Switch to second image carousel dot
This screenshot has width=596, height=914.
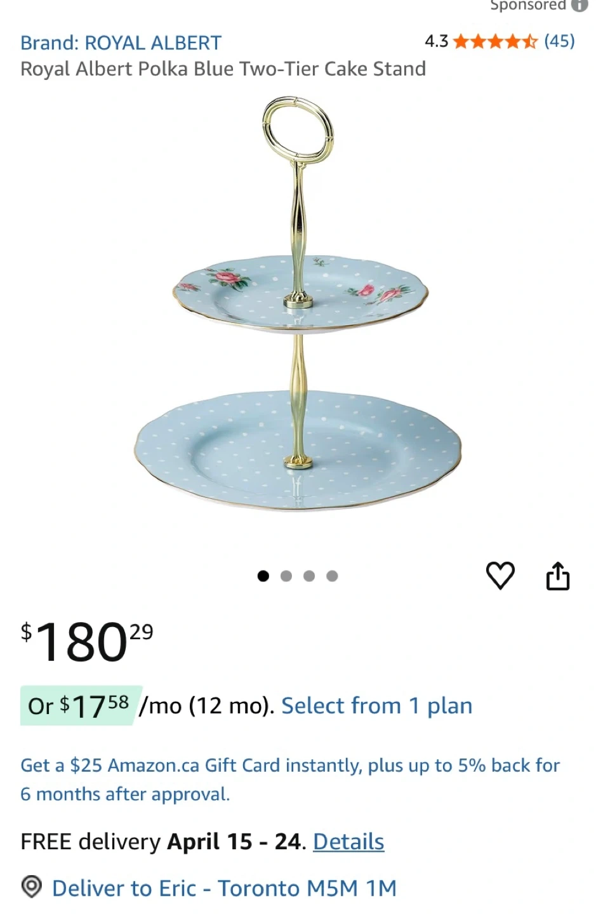286,576
